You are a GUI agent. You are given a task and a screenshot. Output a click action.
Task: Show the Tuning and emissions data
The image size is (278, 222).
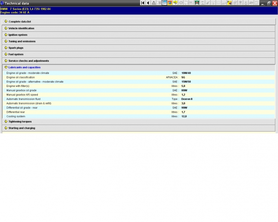(22, 41)
